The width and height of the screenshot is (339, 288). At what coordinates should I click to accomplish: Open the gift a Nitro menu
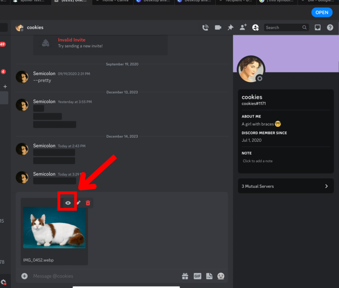185,276
